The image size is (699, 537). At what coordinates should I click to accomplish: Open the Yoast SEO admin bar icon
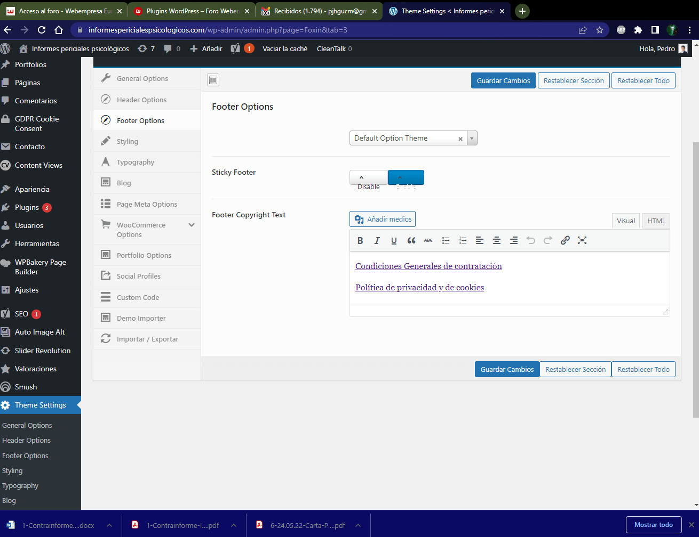pyautogui.click(x=242, y=48)
